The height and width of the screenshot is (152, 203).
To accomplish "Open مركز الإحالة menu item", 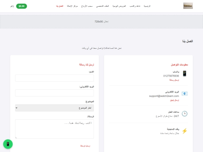I will pos(72,6).
